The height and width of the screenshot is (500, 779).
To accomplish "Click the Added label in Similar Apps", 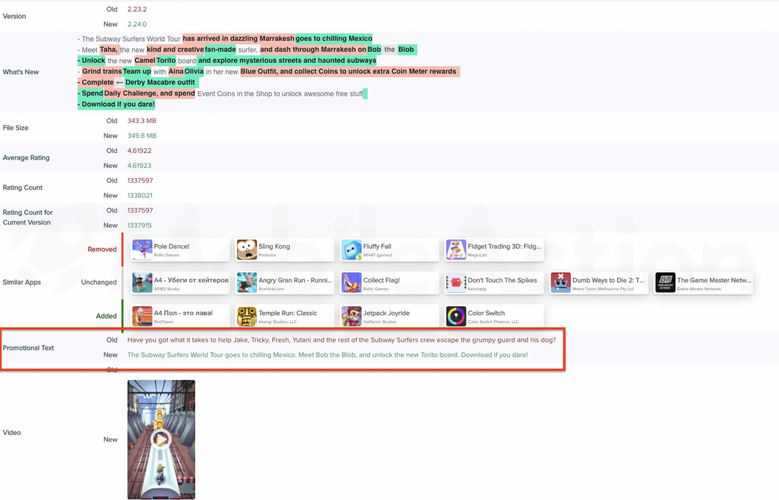I will pyautogui.click(x=106, y=316).
